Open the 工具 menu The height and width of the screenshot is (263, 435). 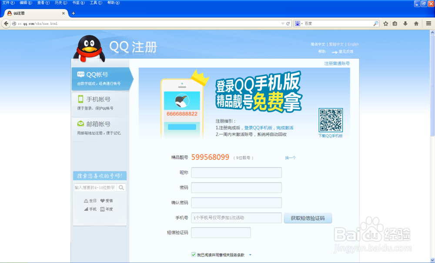[96, 3]
